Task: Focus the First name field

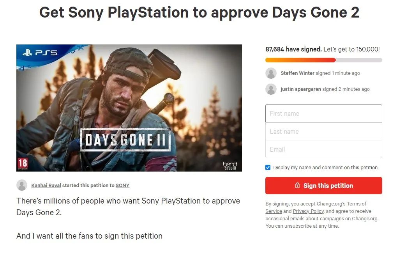Action: click(x=323, y=113)
